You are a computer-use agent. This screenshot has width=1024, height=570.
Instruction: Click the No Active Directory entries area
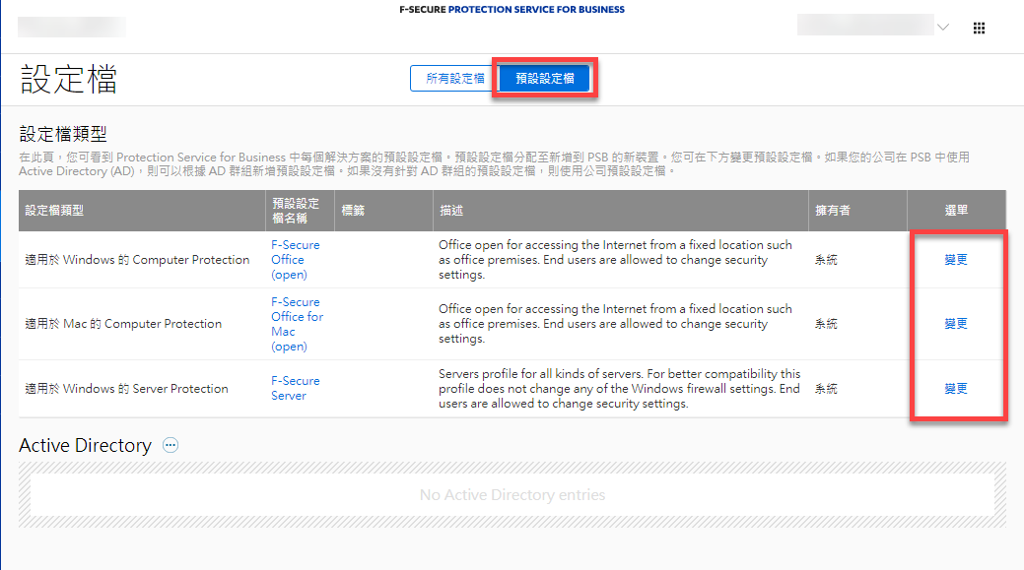(x=512, y=495)
